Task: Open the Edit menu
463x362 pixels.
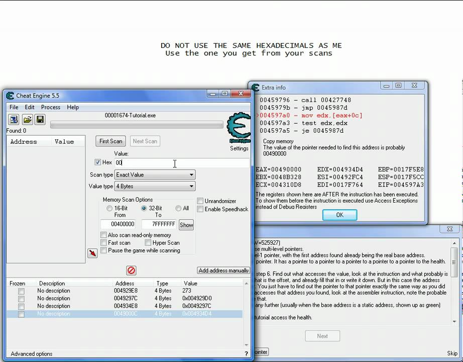Action: pyautogui.click(x=30, y=107)
